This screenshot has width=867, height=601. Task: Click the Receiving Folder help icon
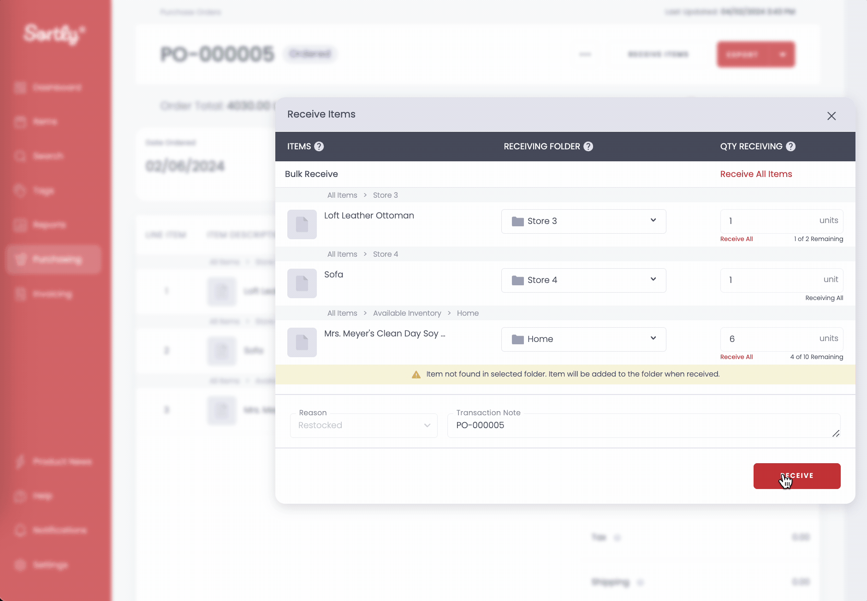(x=588, y=146)
